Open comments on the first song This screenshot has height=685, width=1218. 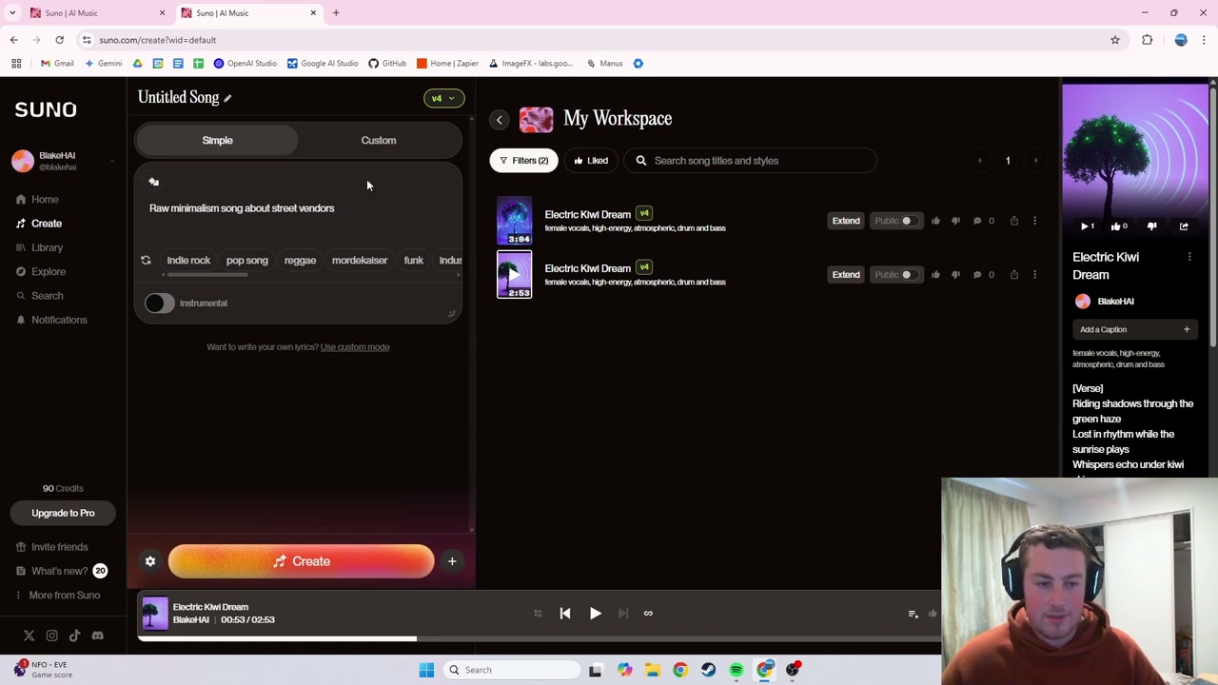983,221
